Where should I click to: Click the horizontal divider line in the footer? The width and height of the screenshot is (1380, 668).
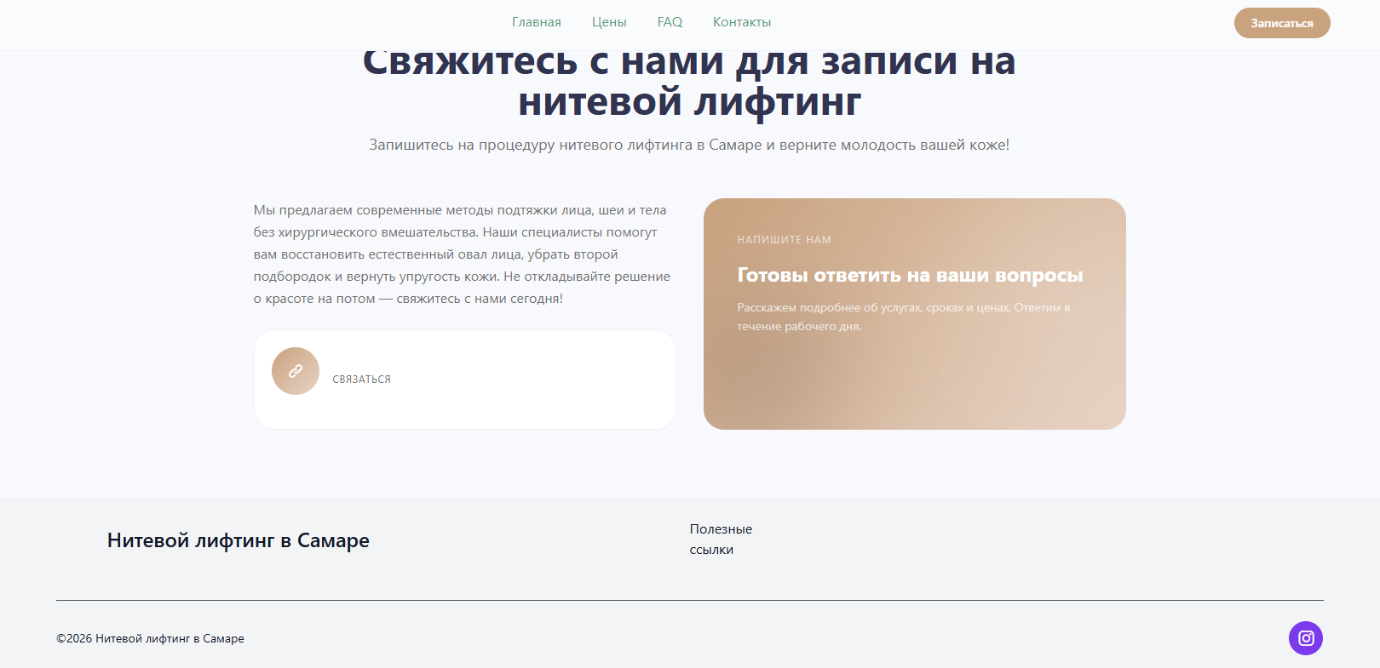(x=689, y=600)
